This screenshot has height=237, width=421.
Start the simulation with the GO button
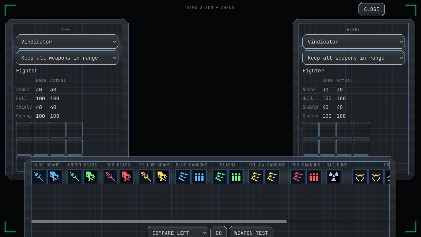pos(219,233)
